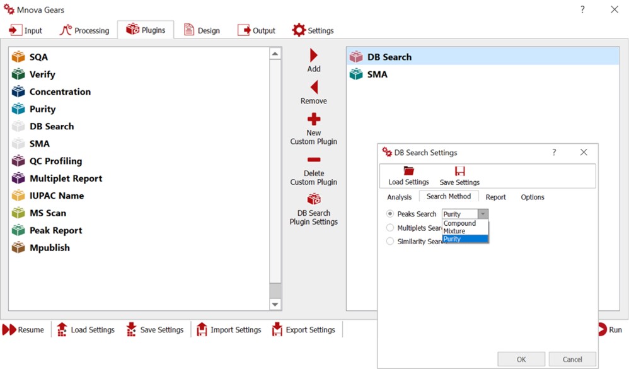Select SMA in the added plugins list
Viewport: 629px width, 369px height.
[x=377, y=74]
